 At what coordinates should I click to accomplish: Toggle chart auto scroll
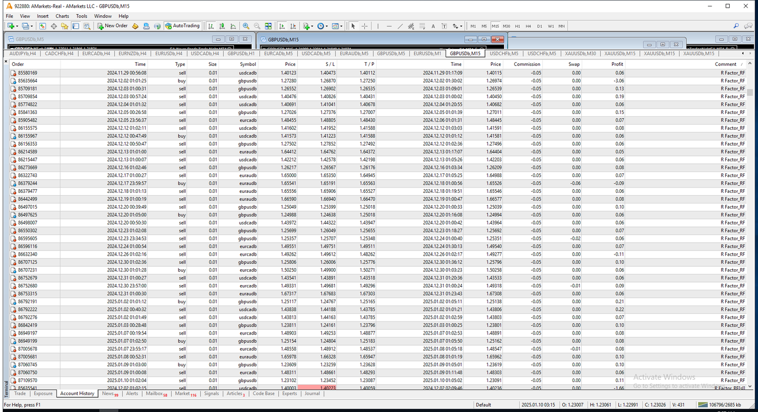pos(281,26)
